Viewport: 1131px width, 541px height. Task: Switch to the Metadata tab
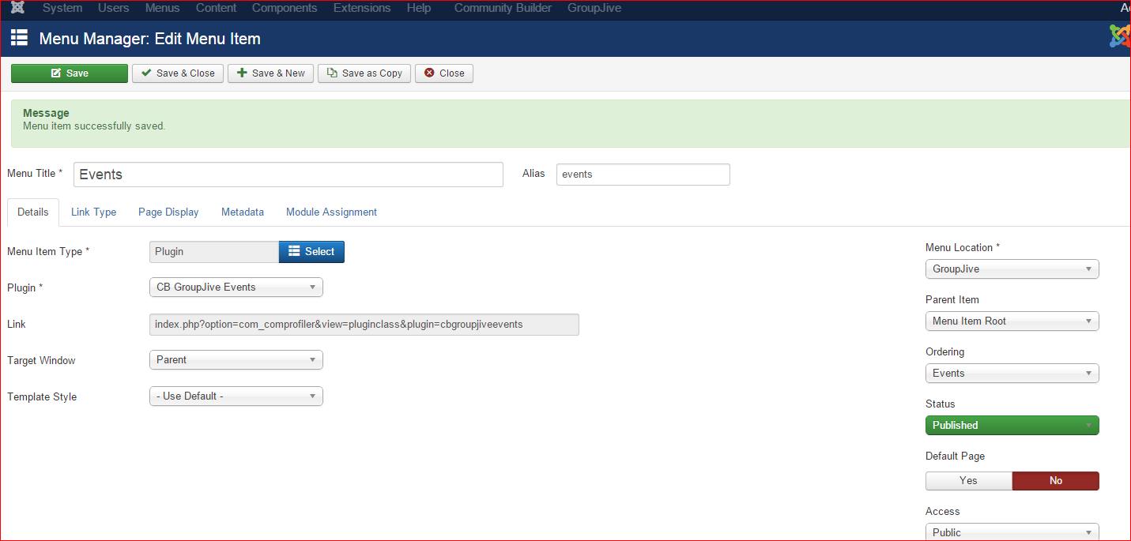click(x=243, y=212)
